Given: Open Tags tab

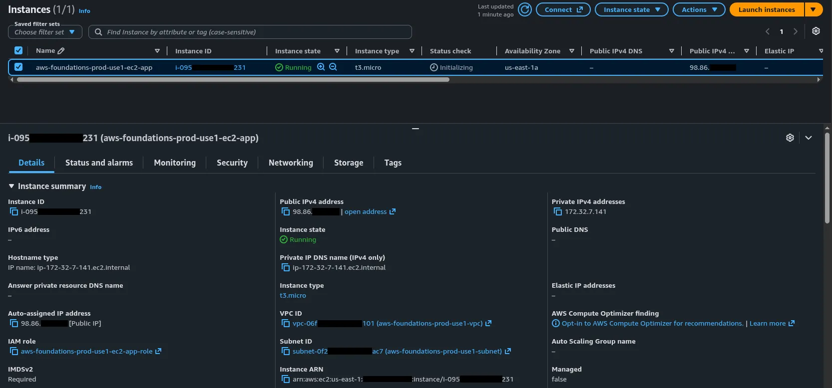Looking at the screenshot, I should pos(393,163).
